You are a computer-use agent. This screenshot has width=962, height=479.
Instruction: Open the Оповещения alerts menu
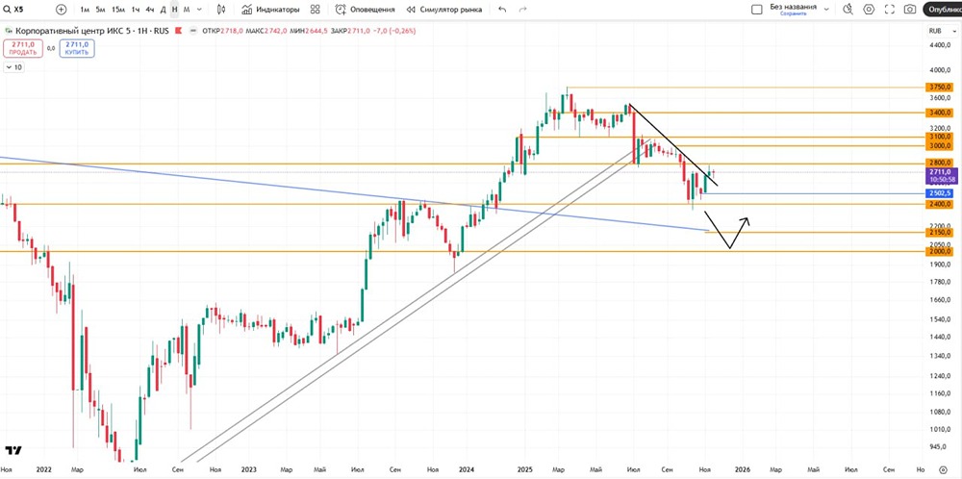click(x=366, y=10)
